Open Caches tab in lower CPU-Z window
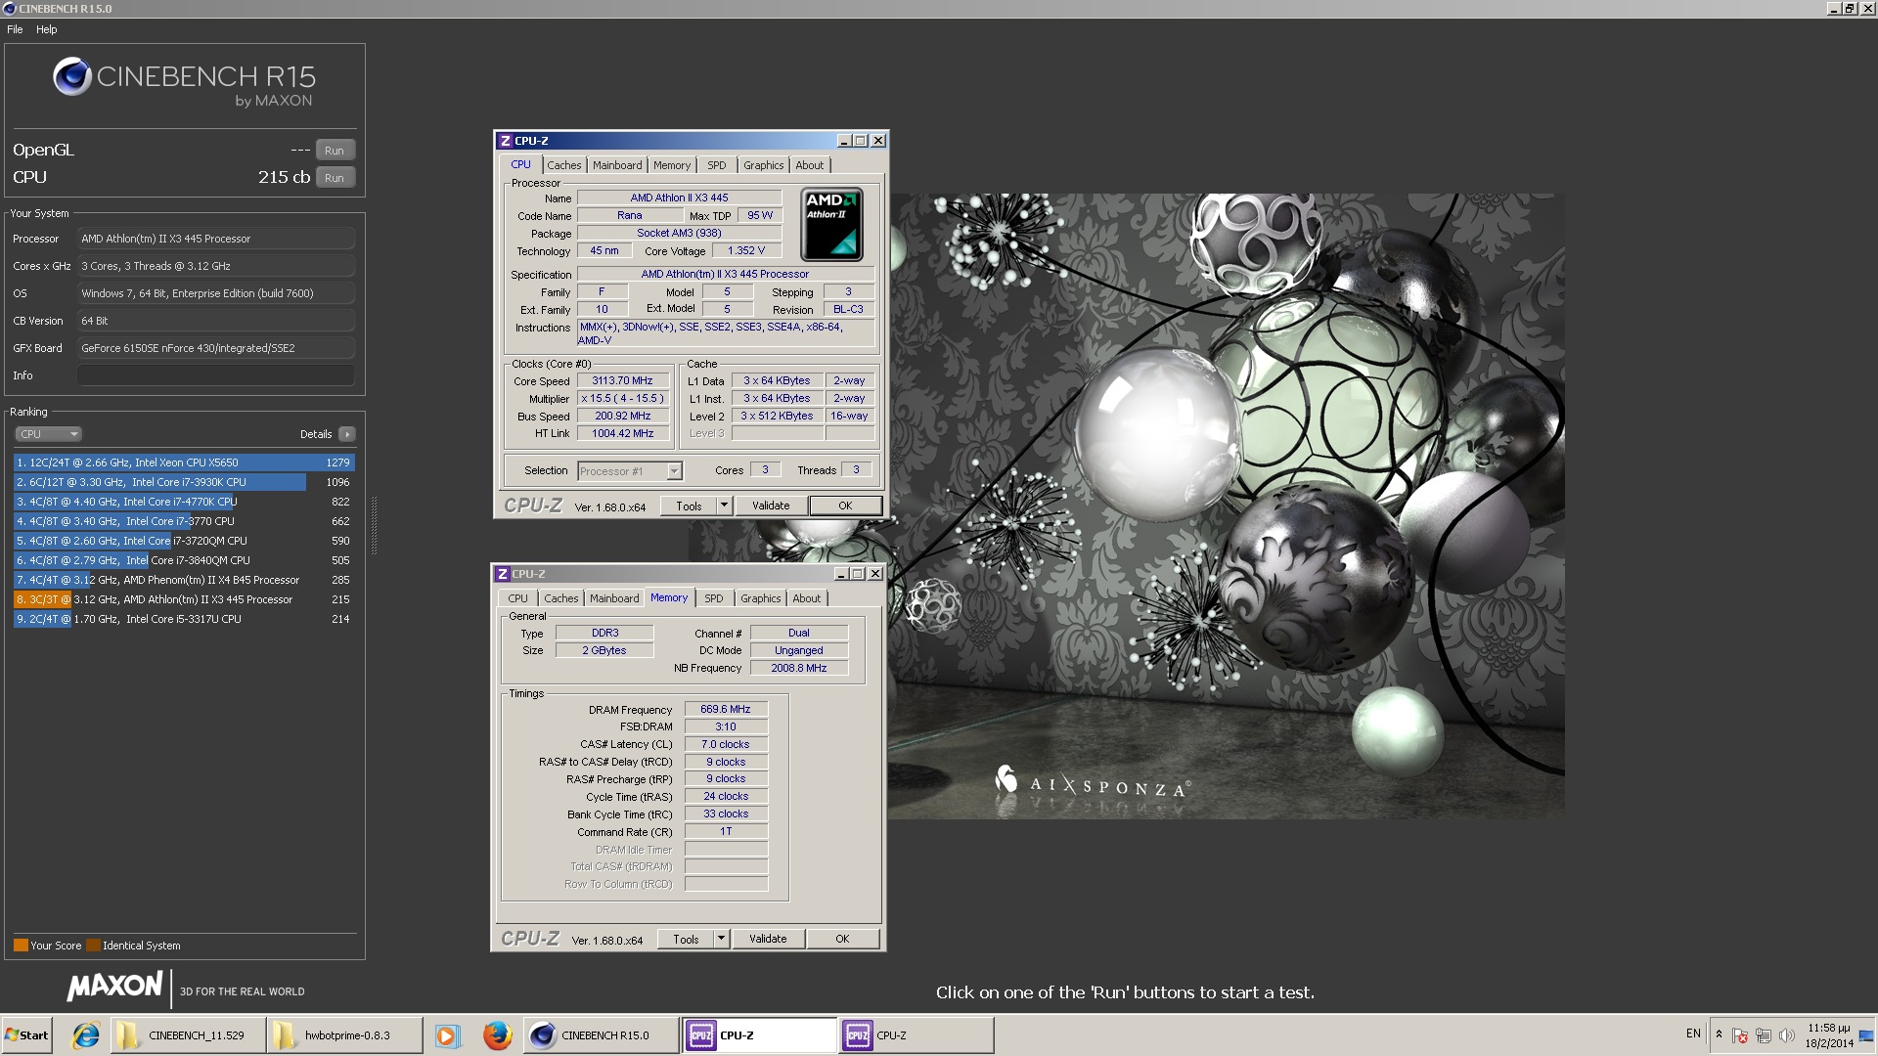Screen dimensions: 1878x1056 click(x=560, y=598)
